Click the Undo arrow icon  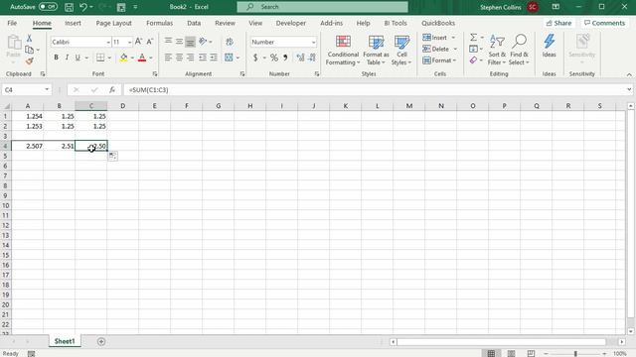pyautogui.click(x=83, y=7)
